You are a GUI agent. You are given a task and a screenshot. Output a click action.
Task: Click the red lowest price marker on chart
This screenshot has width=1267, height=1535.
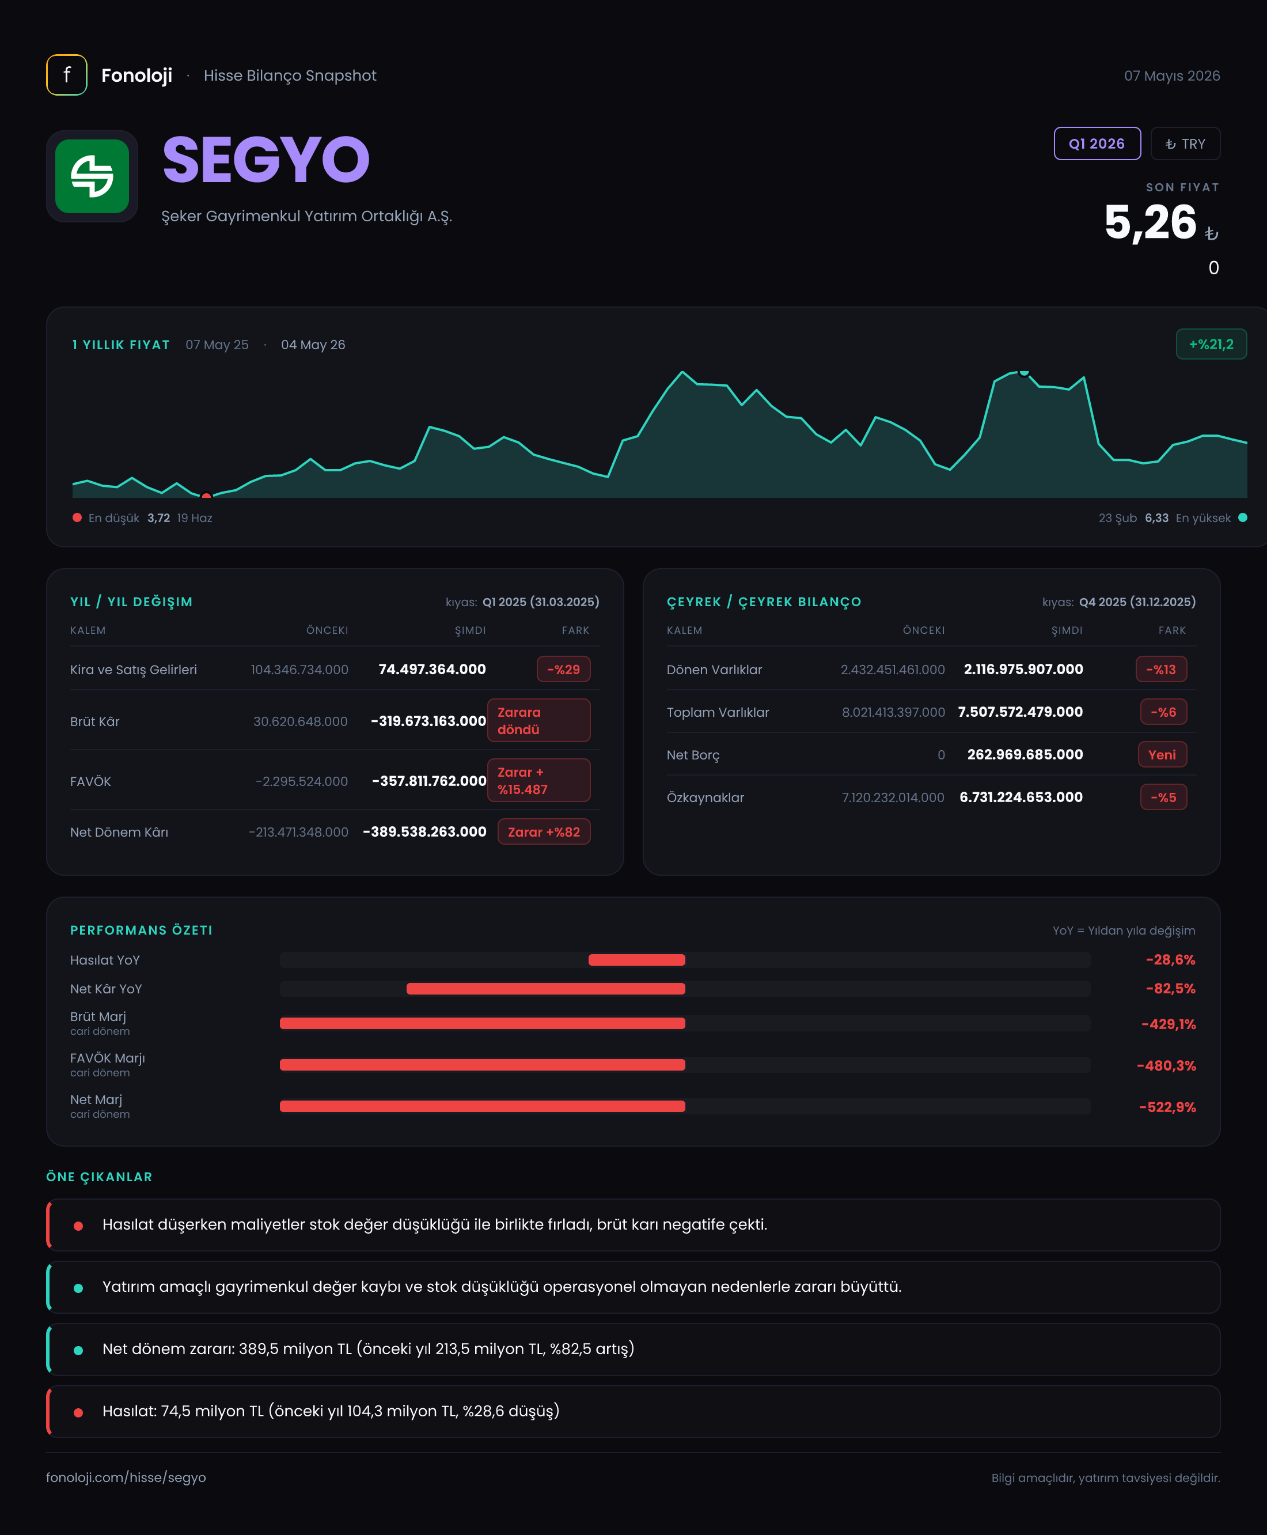click(x=207, y=496)
